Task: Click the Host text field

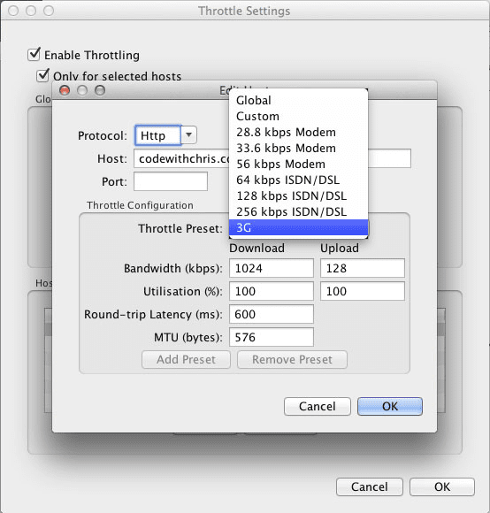Action: (272, 158)
